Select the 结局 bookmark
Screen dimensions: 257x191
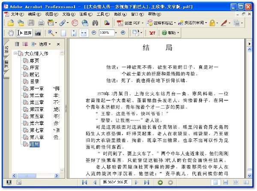(x=34, y=144)
